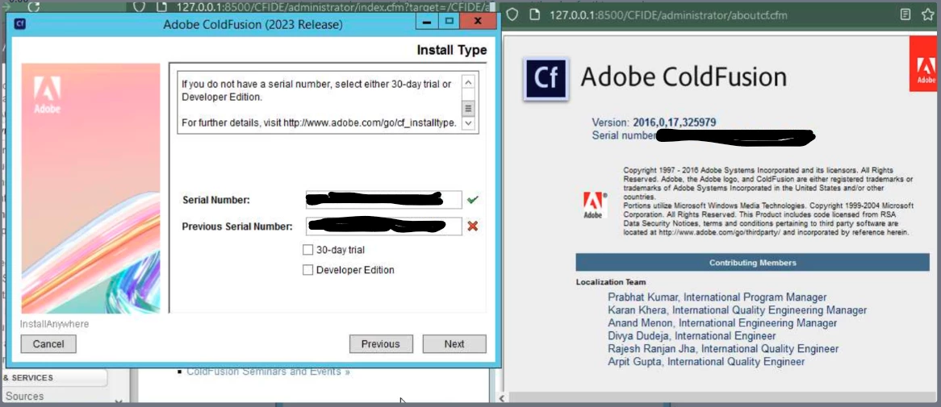
Task: Click the red X beside Previous Serial Number
Action: [x=473, y=226]
